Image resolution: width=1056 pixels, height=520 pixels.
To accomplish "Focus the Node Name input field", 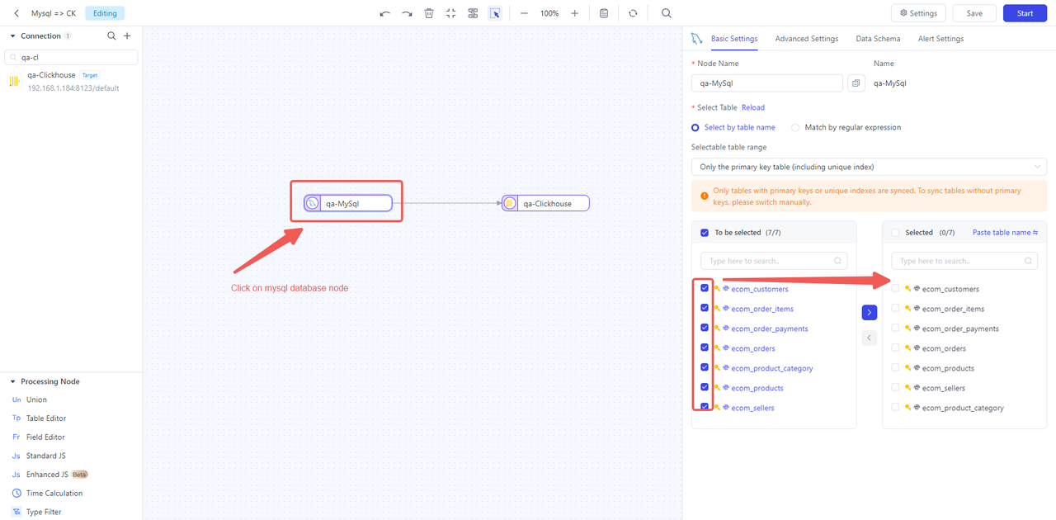I will coord(766,83).
